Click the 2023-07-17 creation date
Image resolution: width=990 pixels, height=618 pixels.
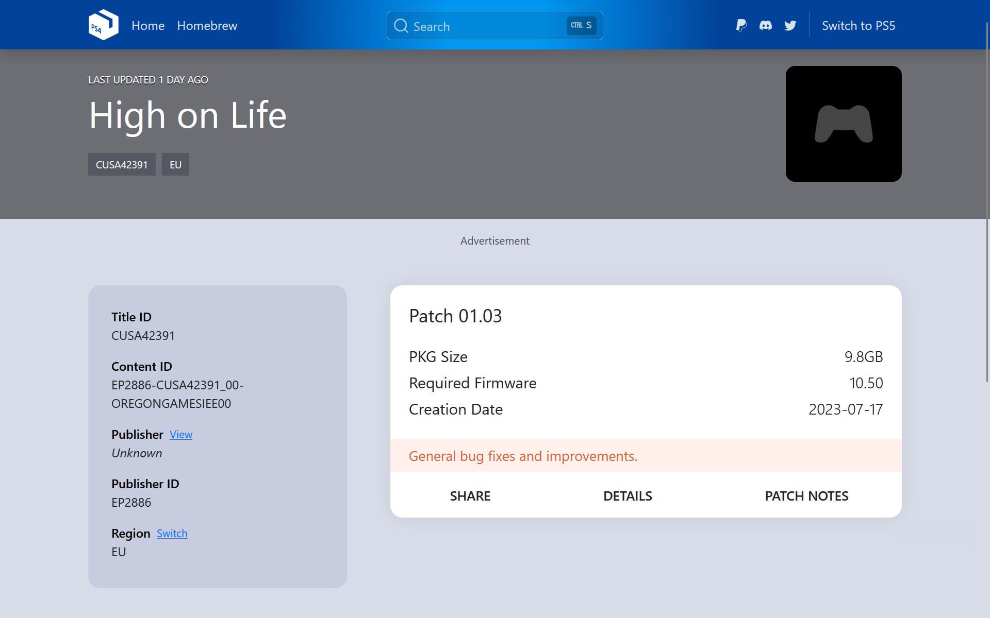pos(846,409)
